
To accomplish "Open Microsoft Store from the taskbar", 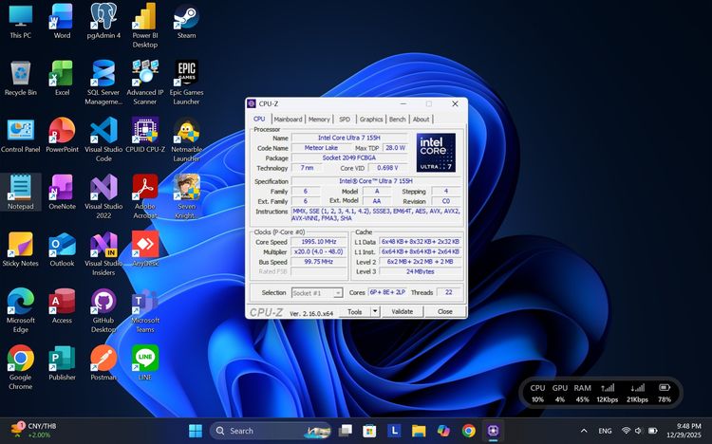I will (x=369, y=431).
